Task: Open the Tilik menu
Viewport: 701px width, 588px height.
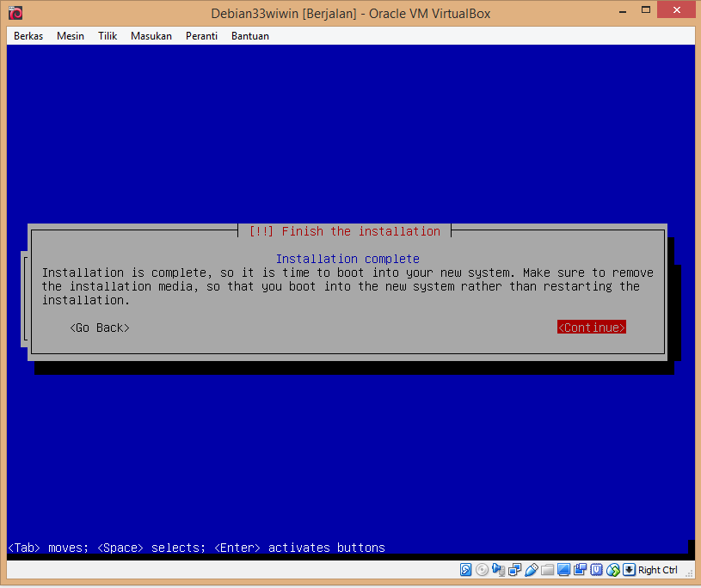Action: tap(108, 36)
